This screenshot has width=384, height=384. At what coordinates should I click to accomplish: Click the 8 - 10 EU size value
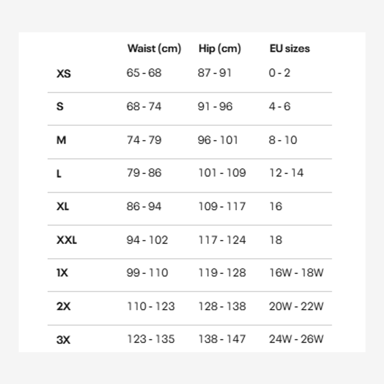point(283,140)
